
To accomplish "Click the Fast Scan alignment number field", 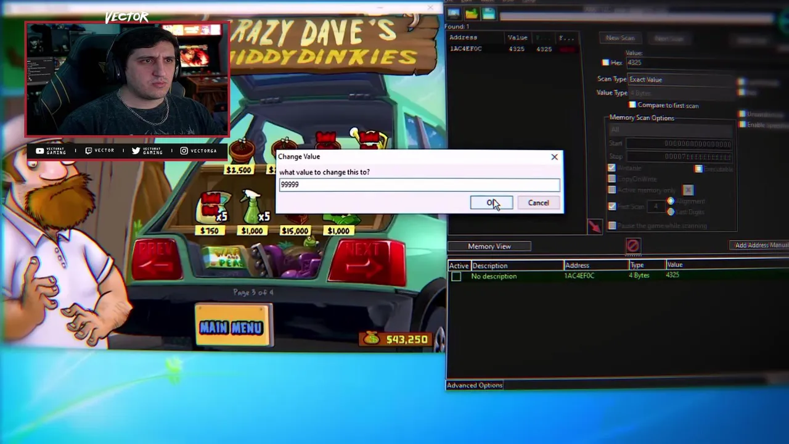I will [x=655, y=206].
